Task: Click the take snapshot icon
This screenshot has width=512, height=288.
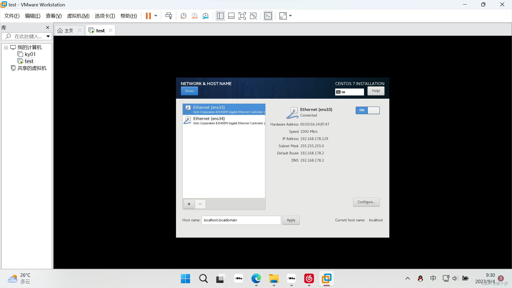Action: pyautogui.click(x=183, y=16)
